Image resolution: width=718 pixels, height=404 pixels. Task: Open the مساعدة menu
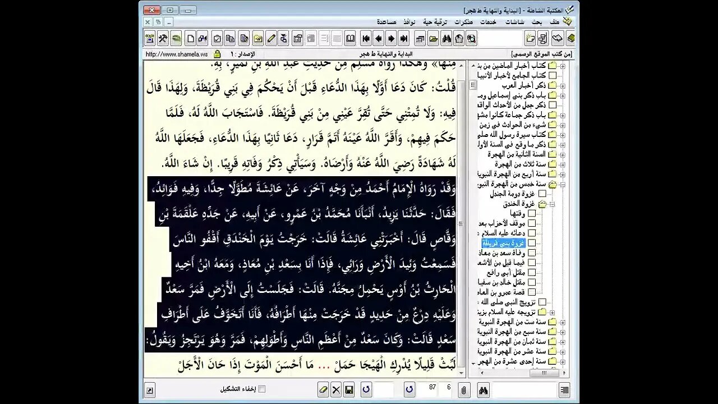click(387, 22)
